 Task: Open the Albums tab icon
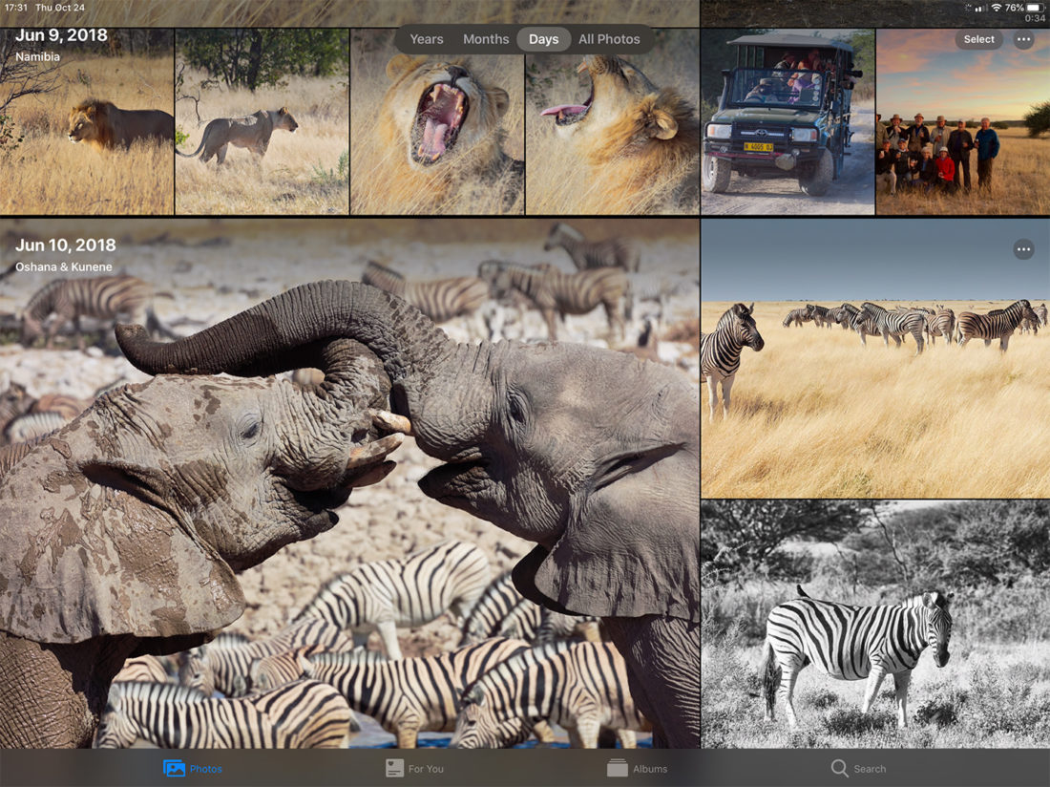pos(618,768)
